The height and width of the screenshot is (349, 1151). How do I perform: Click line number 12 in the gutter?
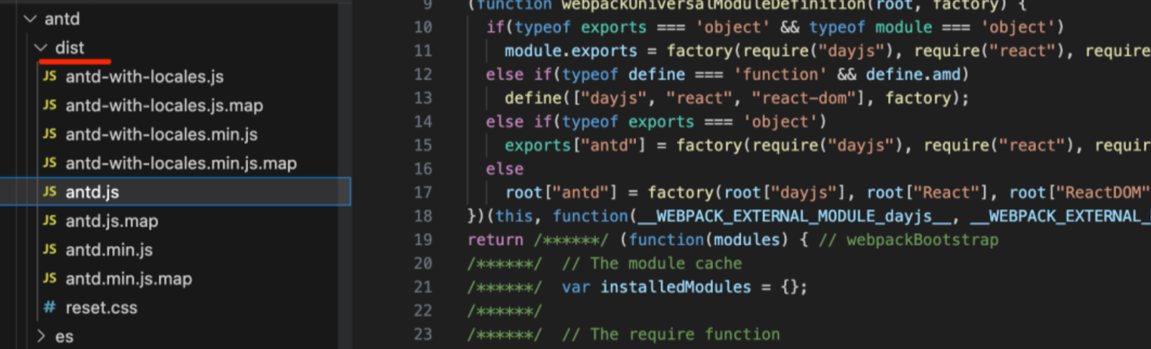pyautogui.click(x=423, y=74)
